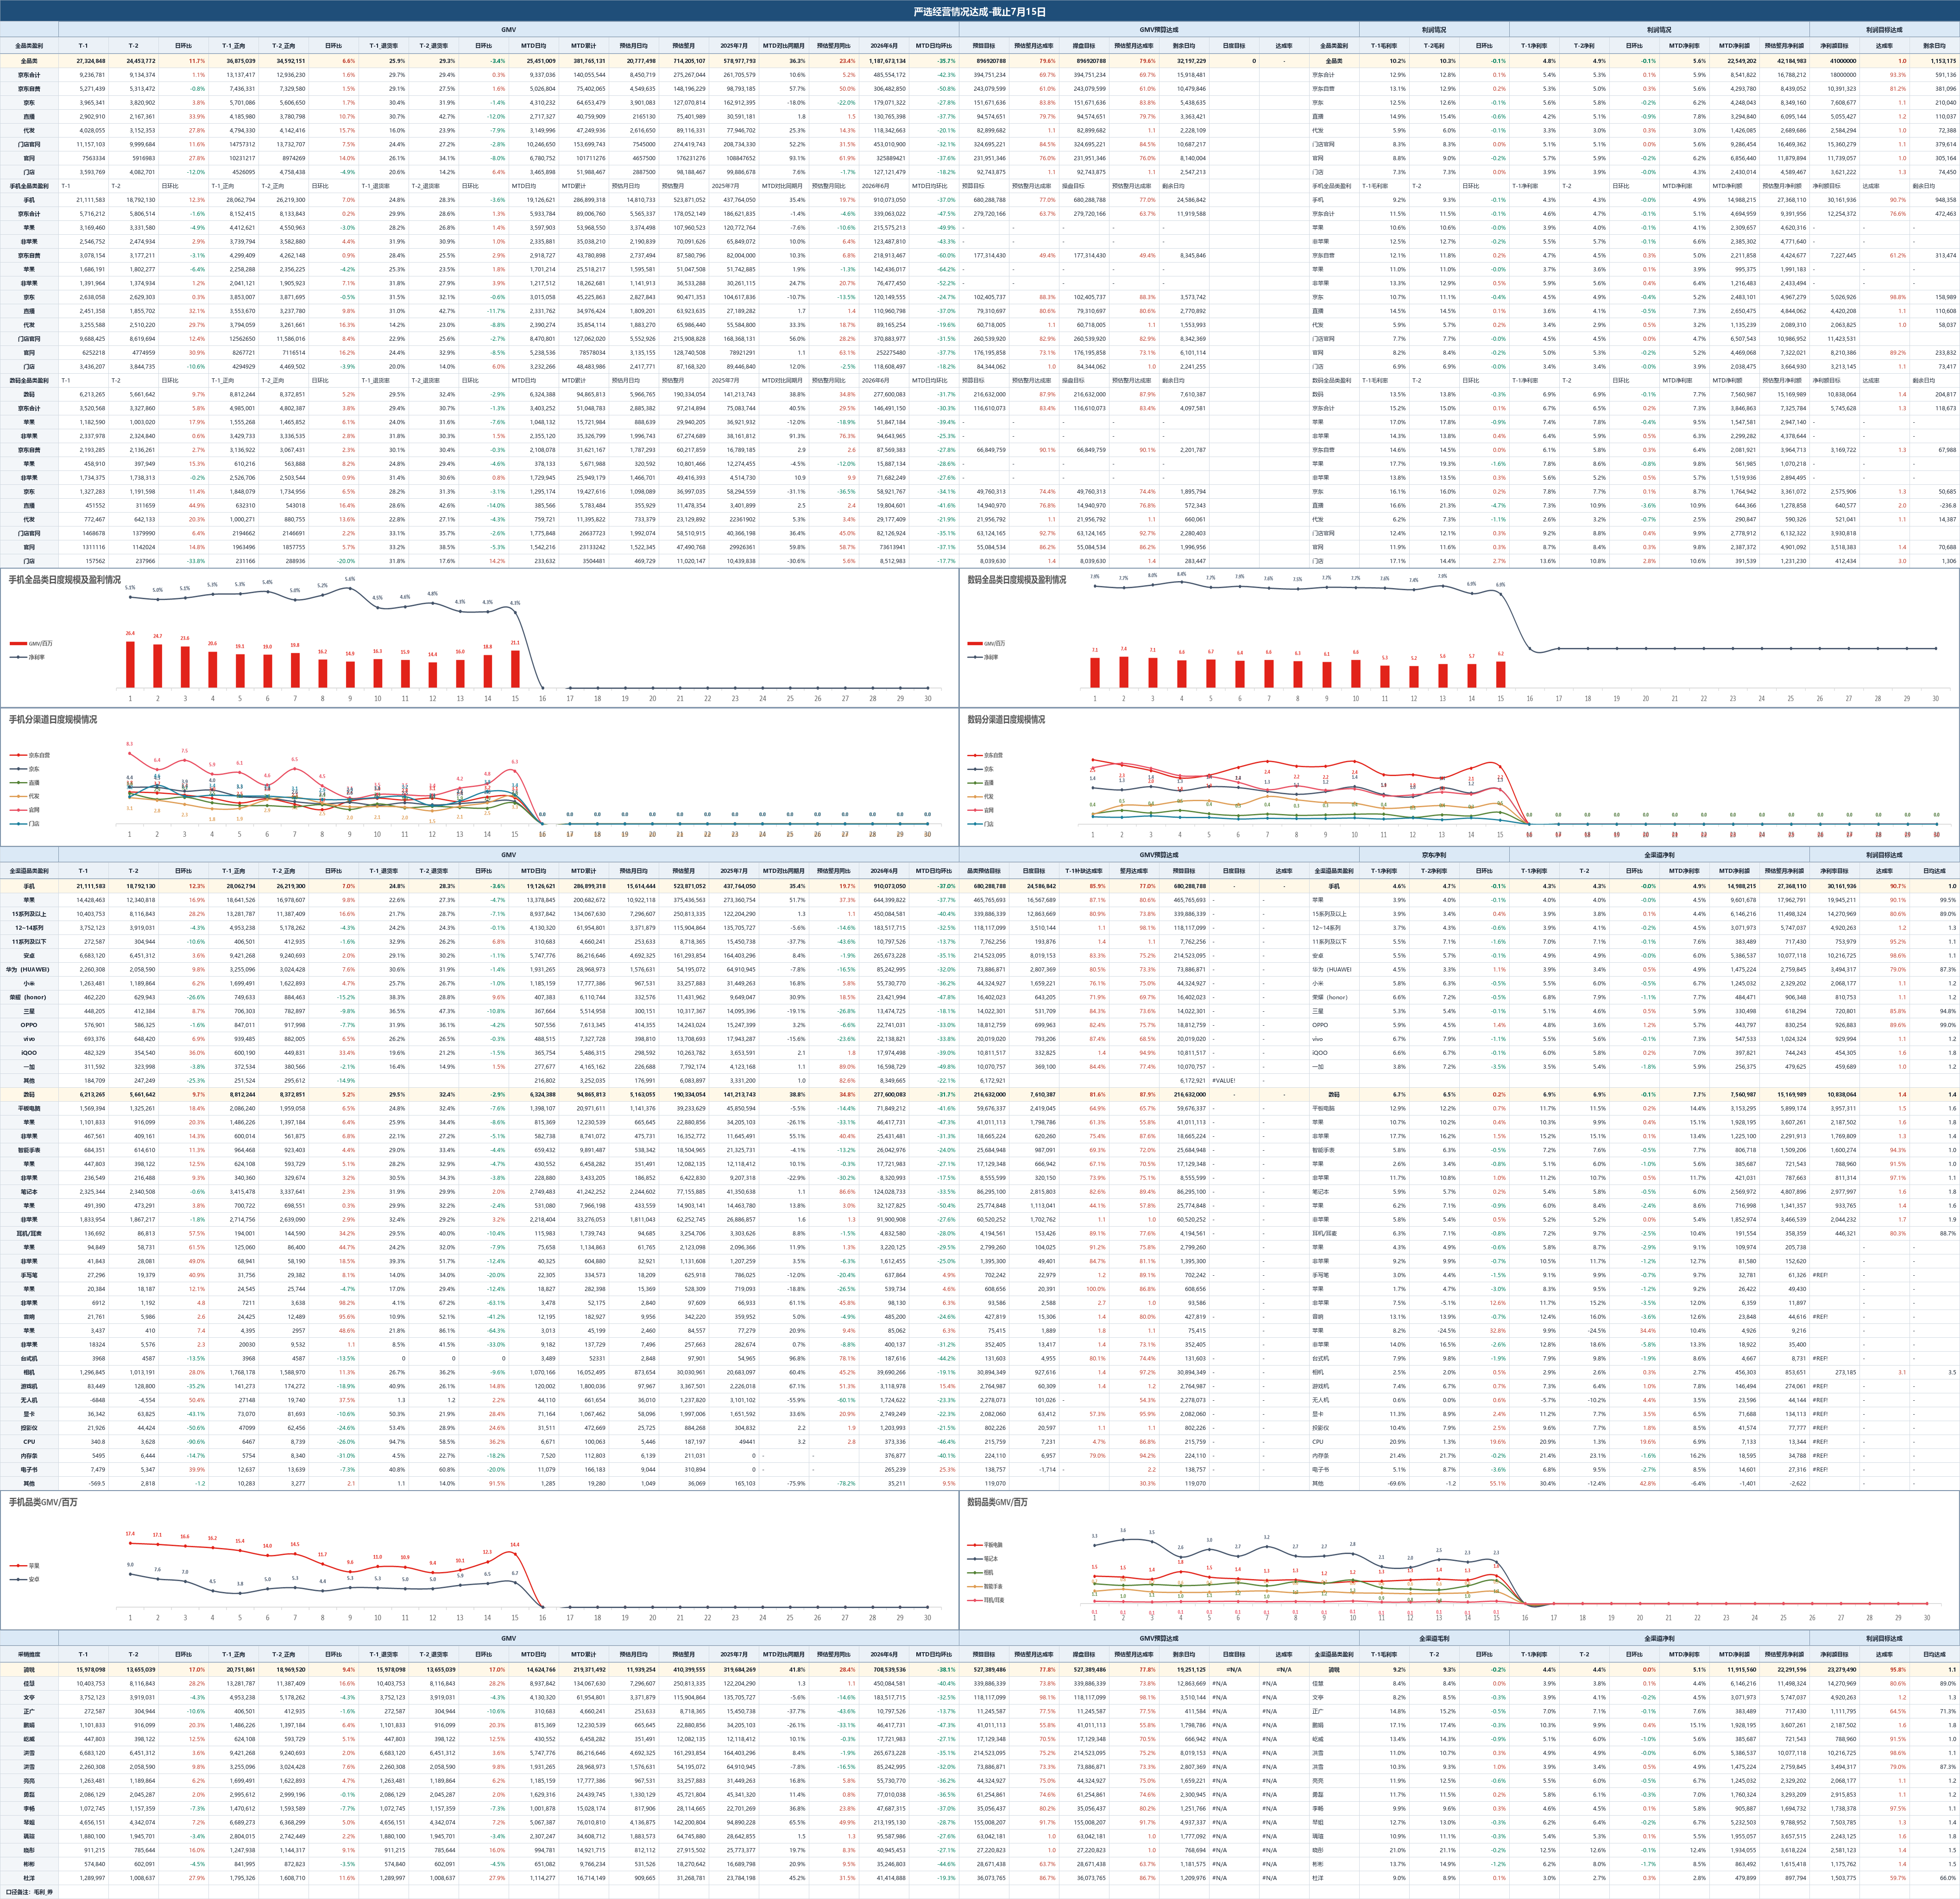Viewport: 1960px width, 1899px height.
Task: Select the 数码全品类日度规模及盈利情况 chart title
Action: coord(1016,580)
